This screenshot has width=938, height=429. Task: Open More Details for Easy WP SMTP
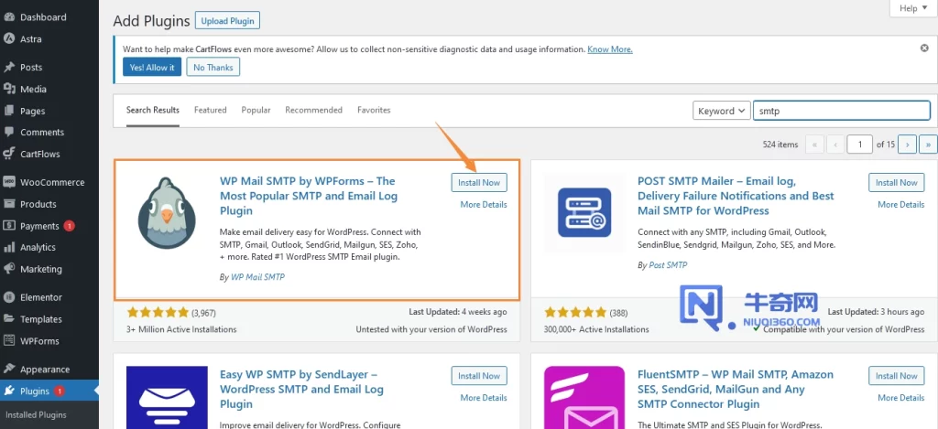click(x=484, y=397)
